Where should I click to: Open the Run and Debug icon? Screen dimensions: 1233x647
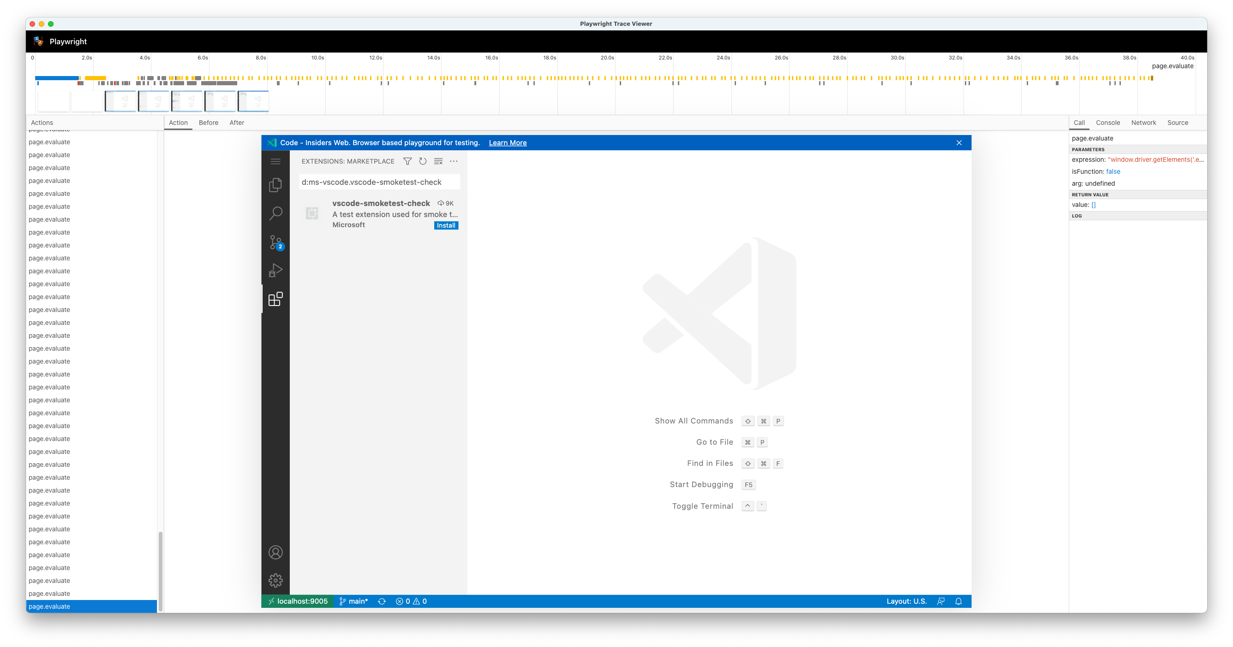click(275, 271)
